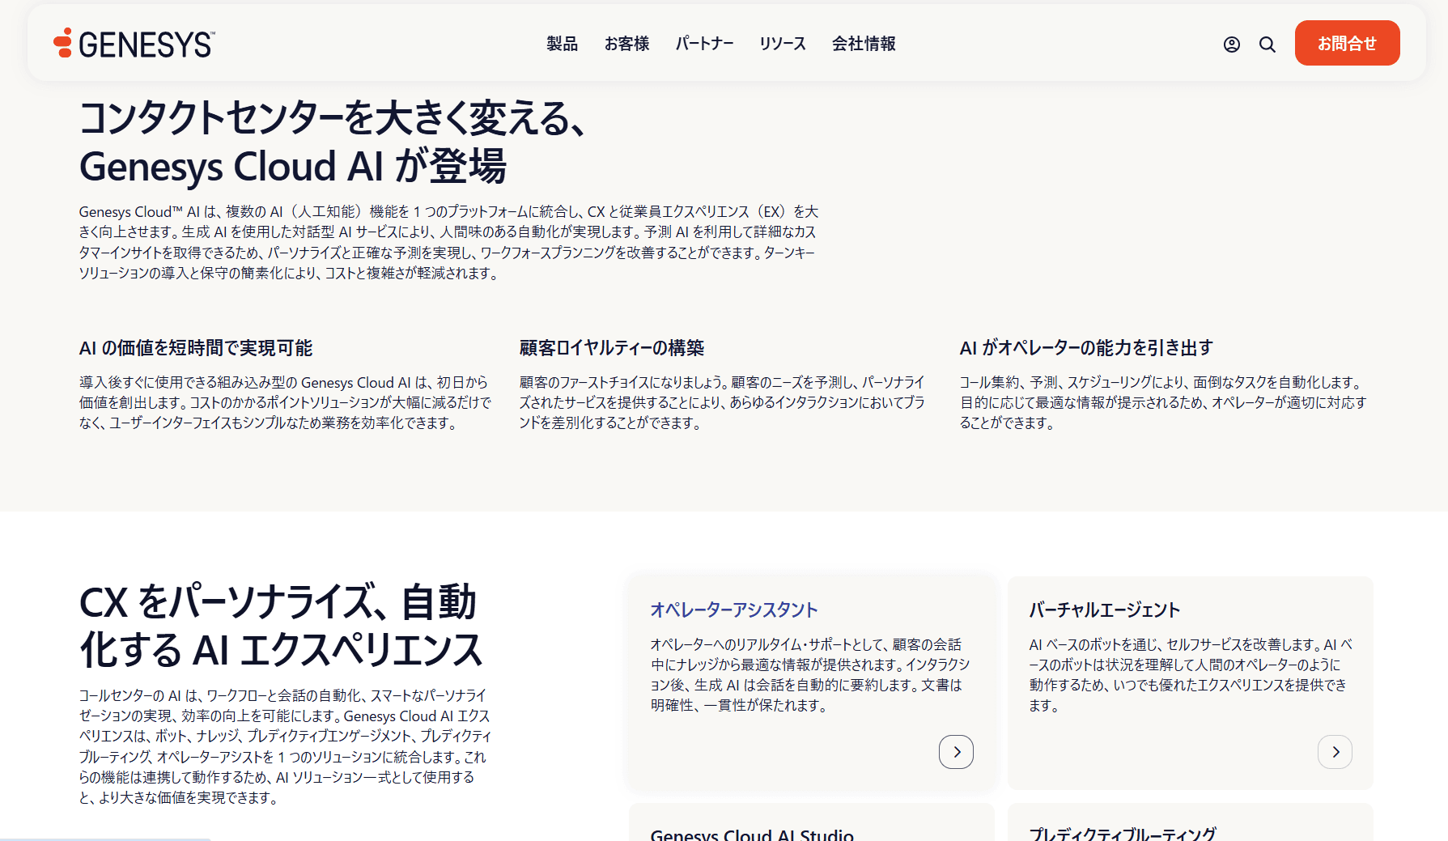Click the arrow button on オペレーターアシスタント card
Screen dimensions: 1448x841
click(956, 752)
